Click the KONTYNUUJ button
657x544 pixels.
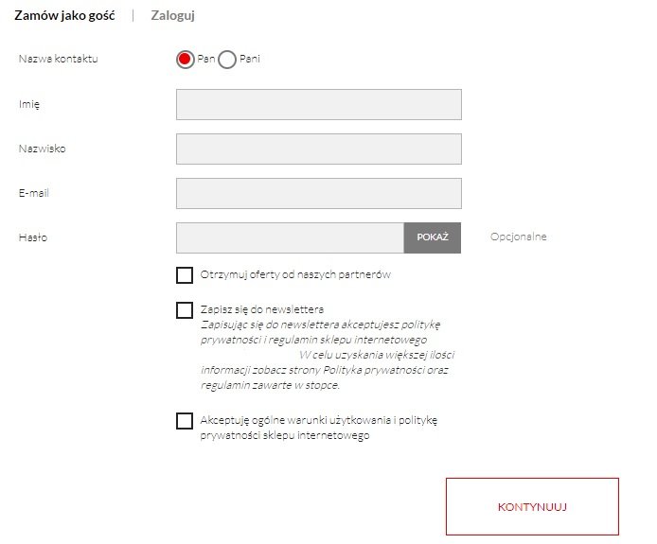coord(532,506)
